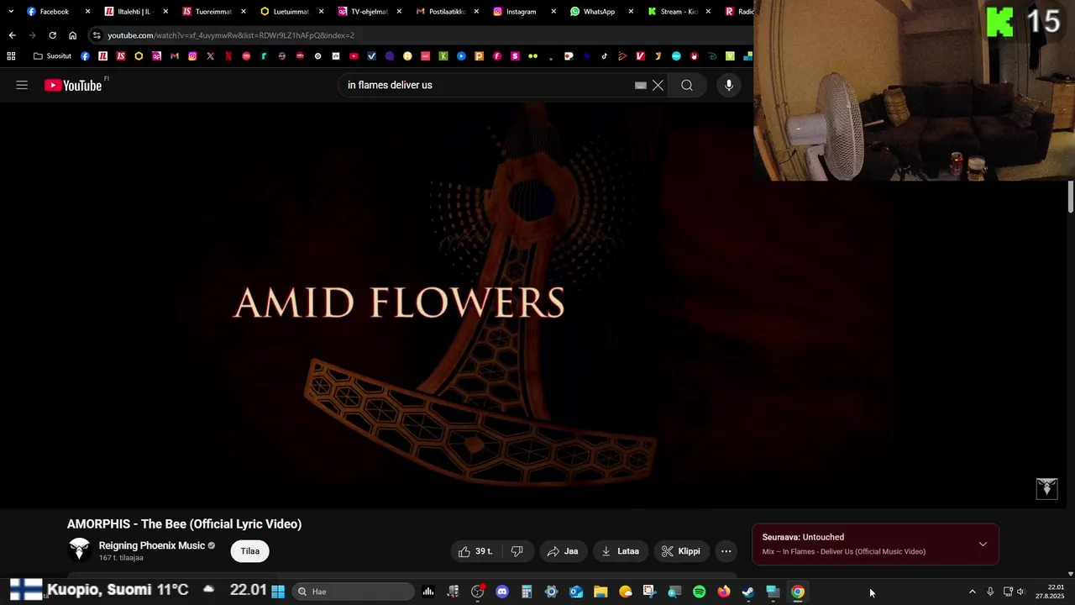1075x605 pixels.
Task: Go to the YouTube home logo
Action: click(73, 85)
